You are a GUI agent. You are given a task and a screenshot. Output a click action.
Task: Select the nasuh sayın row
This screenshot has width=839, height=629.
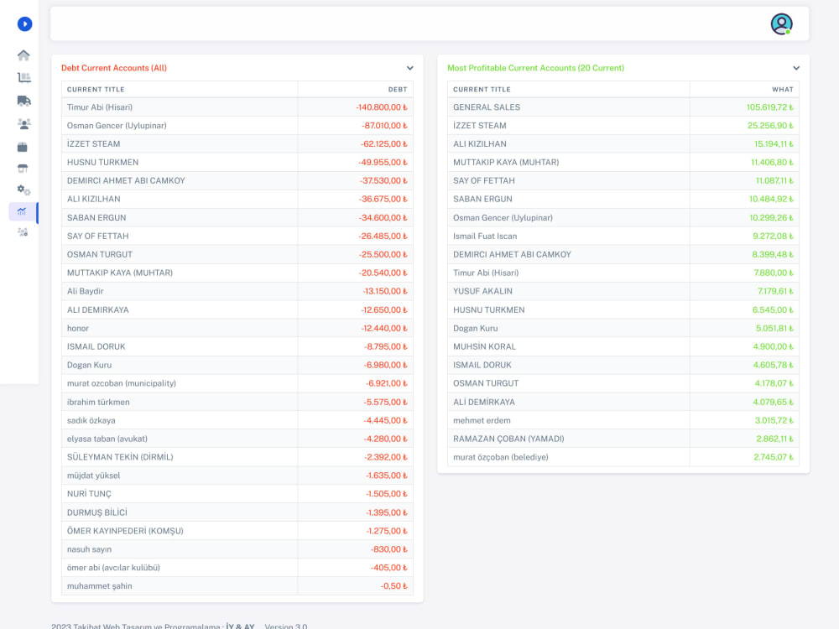[x=237, y=549]
